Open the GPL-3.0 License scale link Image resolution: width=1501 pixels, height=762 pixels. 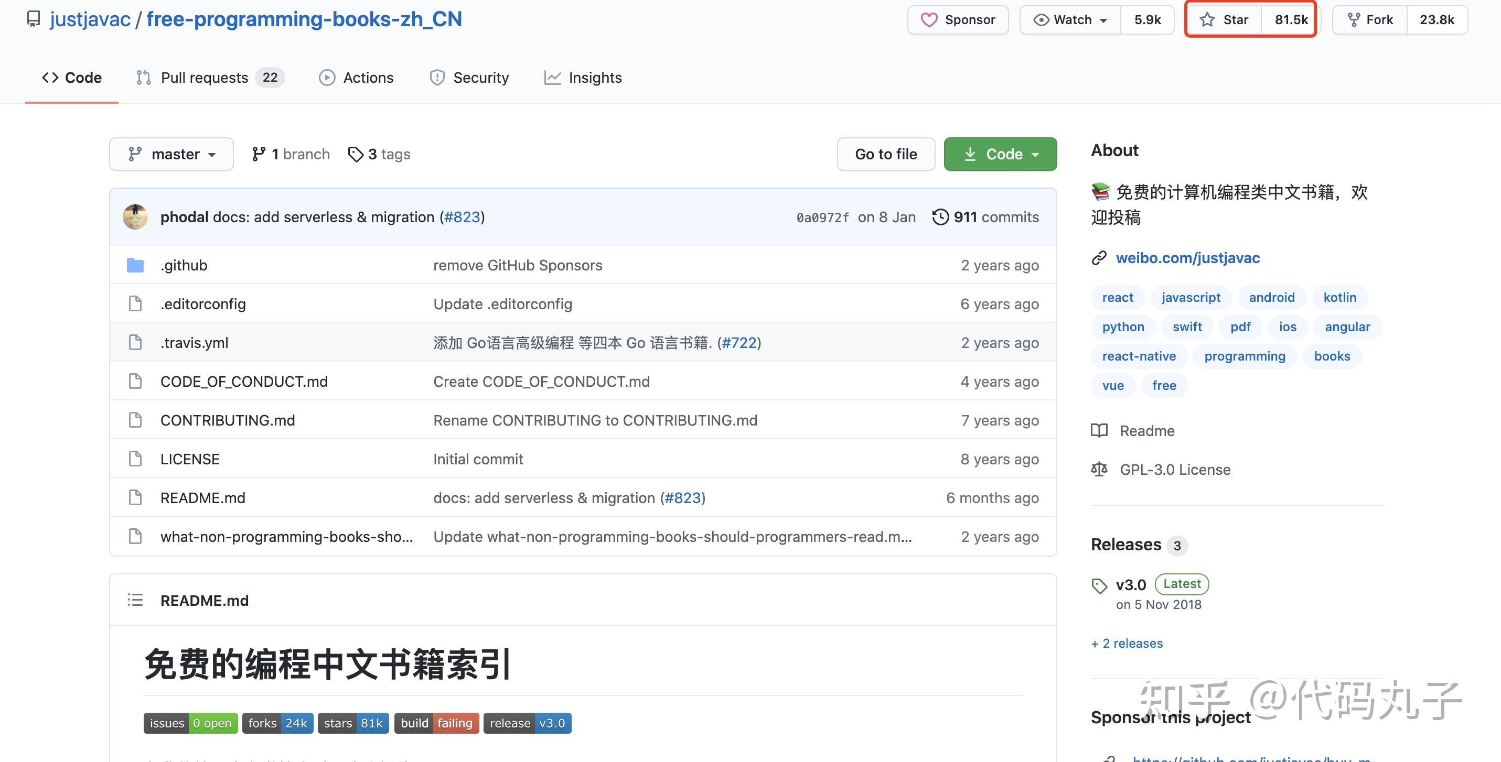pos(1174,470)
